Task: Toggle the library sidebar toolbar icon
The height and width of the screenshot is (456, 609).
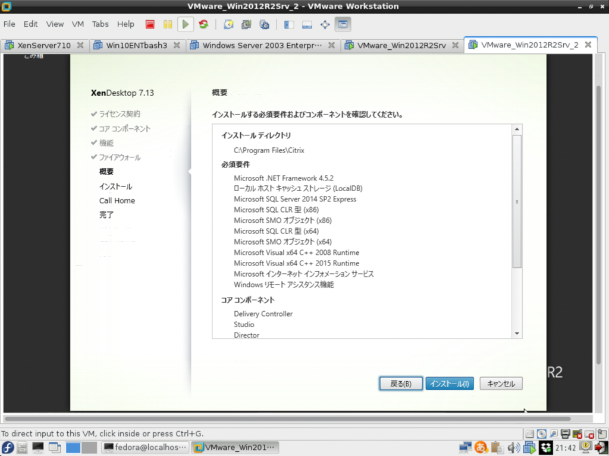Action: pos(289,24)
